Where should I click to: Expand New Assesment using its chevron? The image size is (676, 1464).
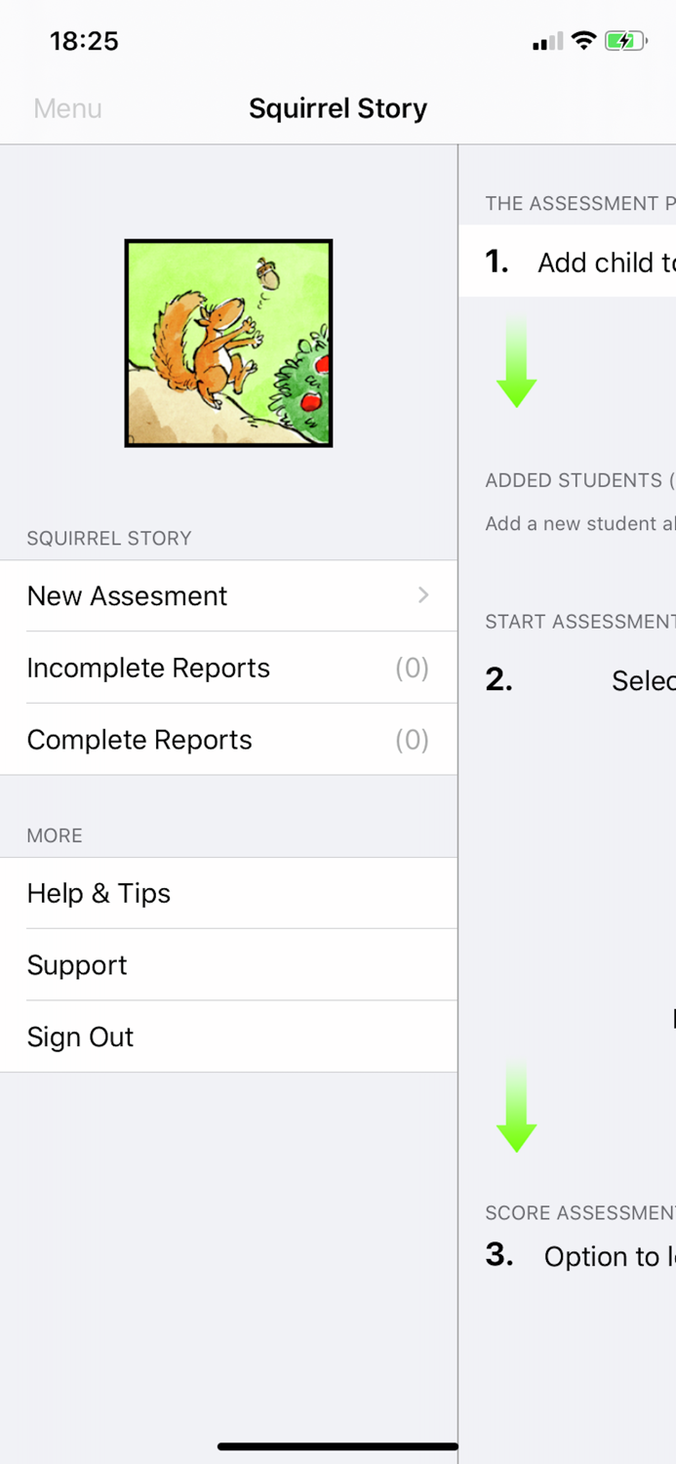pos(421,596)
